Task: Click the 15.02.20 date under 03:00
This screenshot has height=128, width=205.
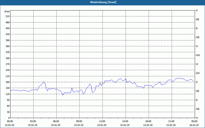Action: 33,125
